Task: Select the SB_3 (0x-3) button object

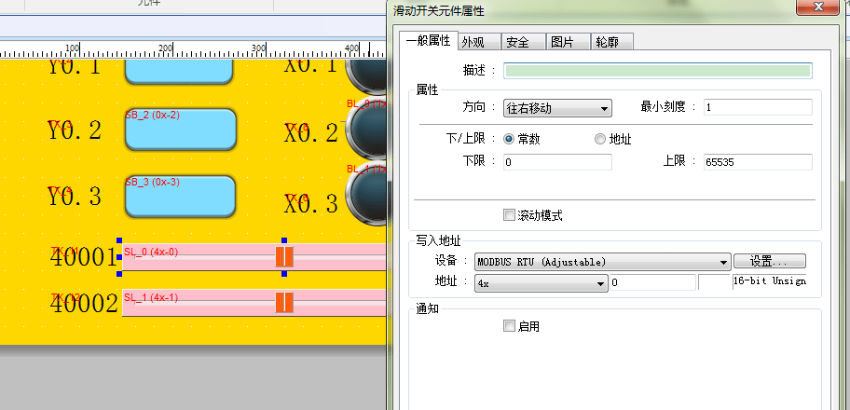Action: (x=180, y=196)
